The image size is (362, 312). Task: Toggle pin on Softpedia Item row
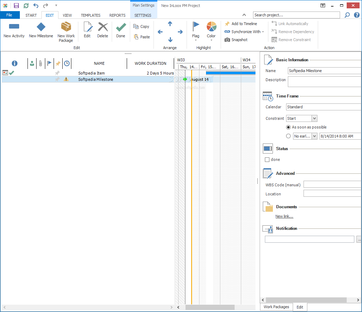tap(57, 73)
